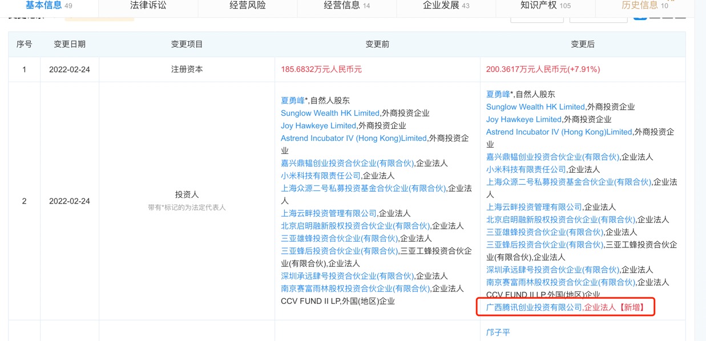Open 三亚雄蜂投资合伙企业 in 变更前 column

(x=339, y=238)
